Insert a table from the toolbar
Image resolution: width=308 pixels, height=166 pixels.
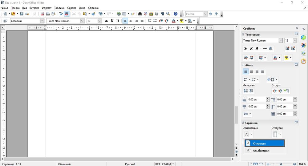click(x=124, y=14)
